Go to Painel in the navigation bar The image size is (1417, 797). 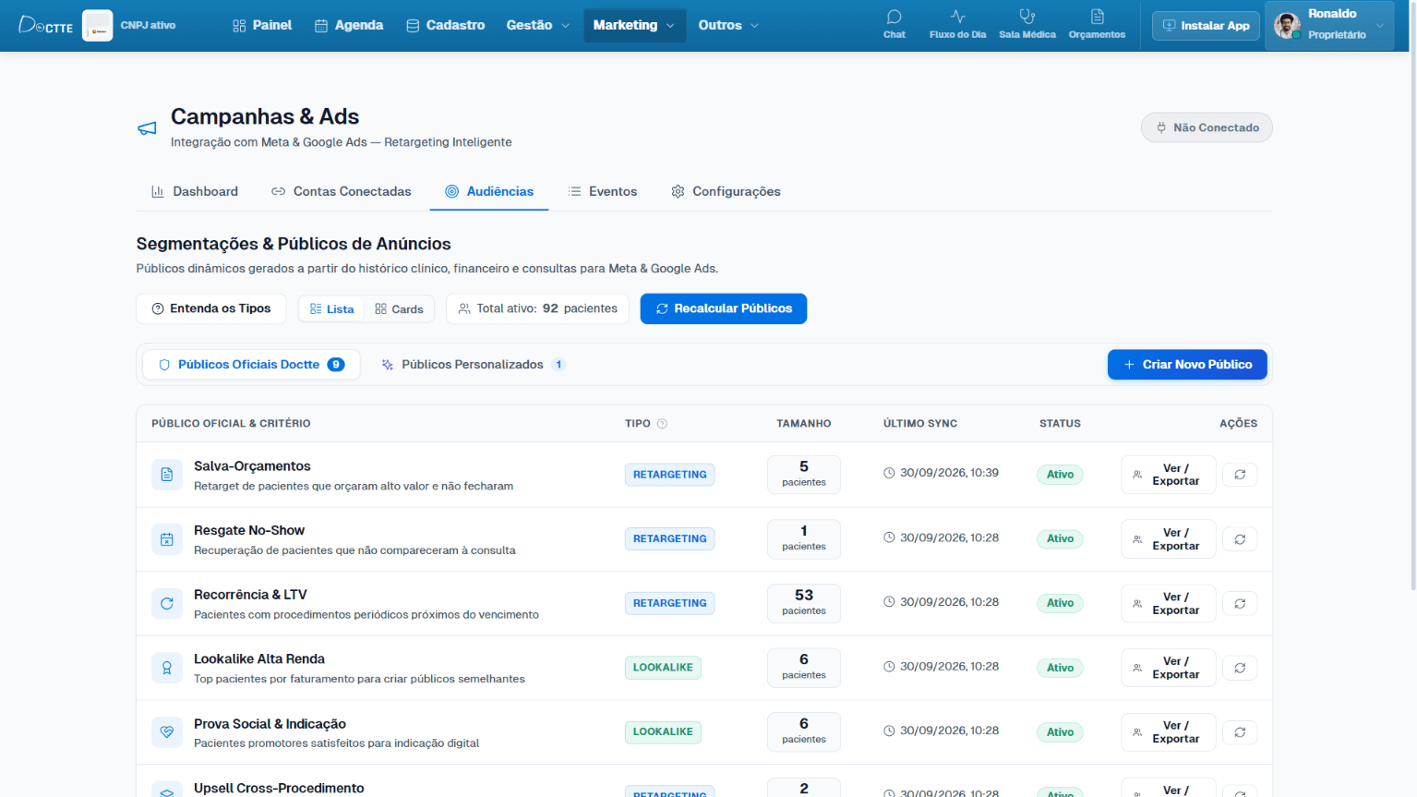tap(262, 25)
